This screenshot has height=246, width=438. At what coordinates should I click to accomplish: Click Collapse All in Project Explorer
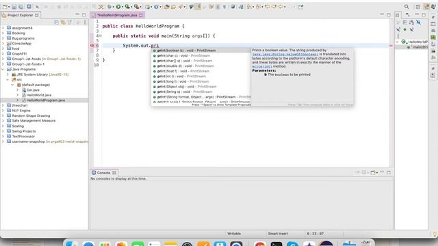point(56,22)
